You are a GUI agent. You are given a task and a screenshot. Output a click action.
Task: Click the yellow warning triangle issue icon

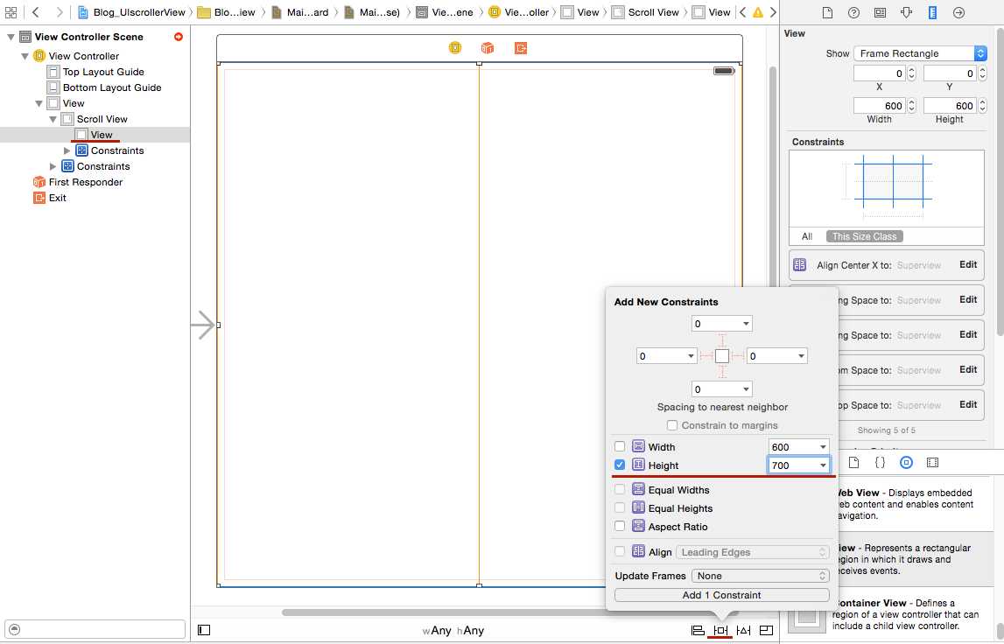click(758, 12)
